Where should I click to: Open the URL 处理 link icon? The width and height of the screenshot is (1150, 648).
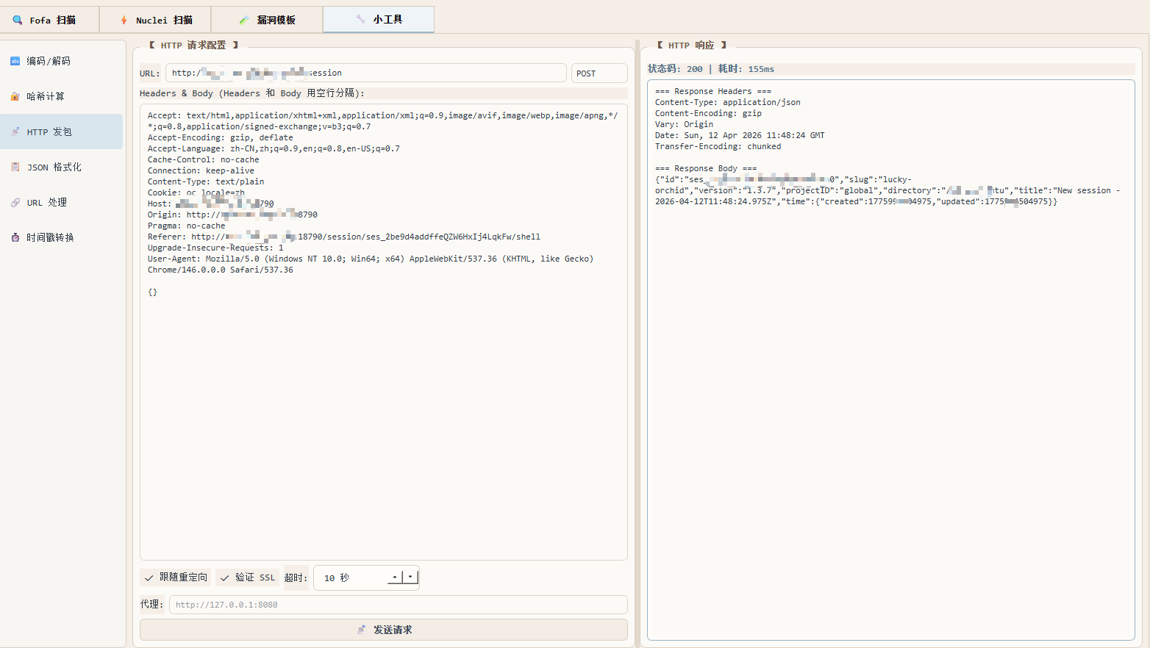point(15,202)
